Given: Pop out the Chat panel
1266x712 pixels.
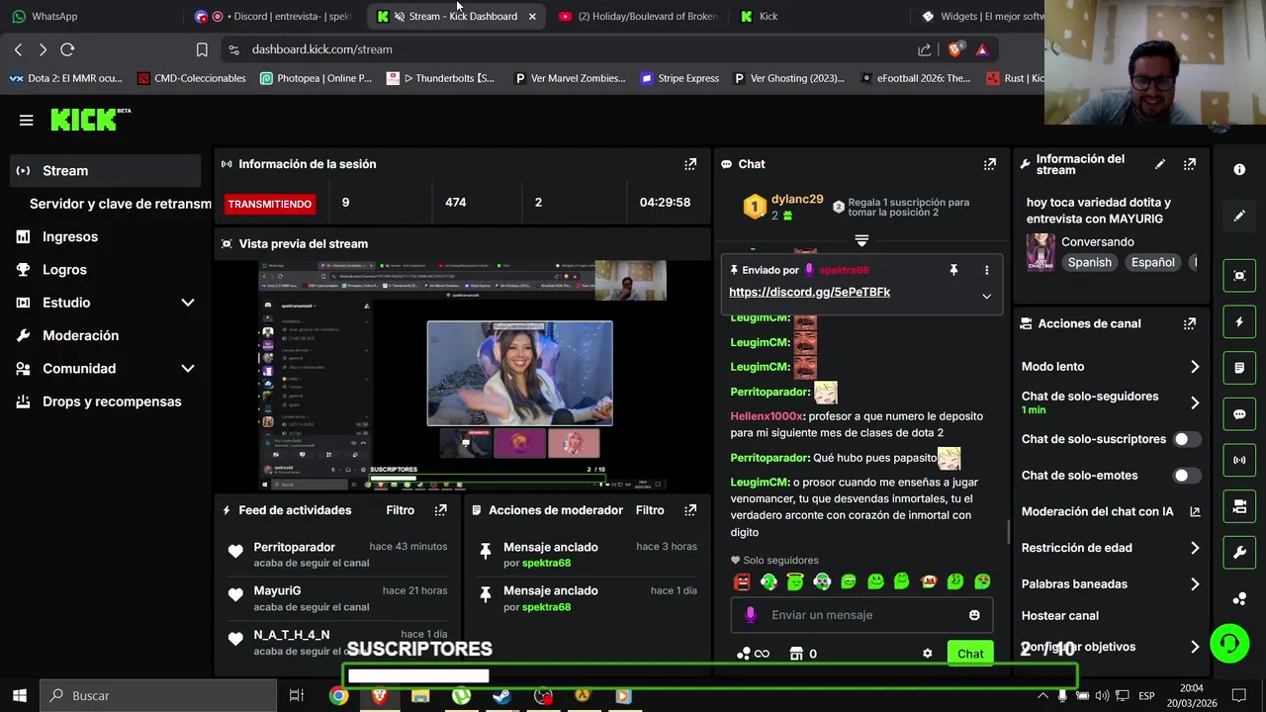Looking at the screenshot, I should pos(989,164).
